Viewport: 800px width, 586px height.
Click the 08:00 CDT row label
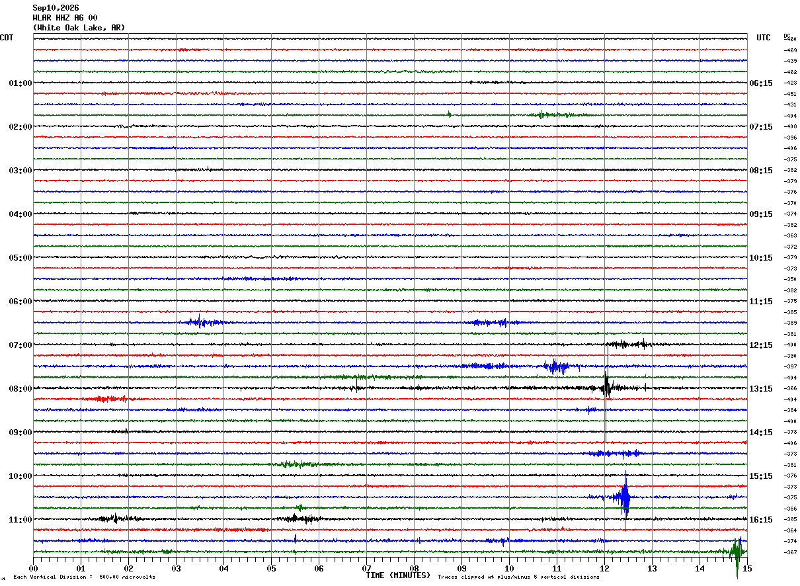tap(20, 389)
